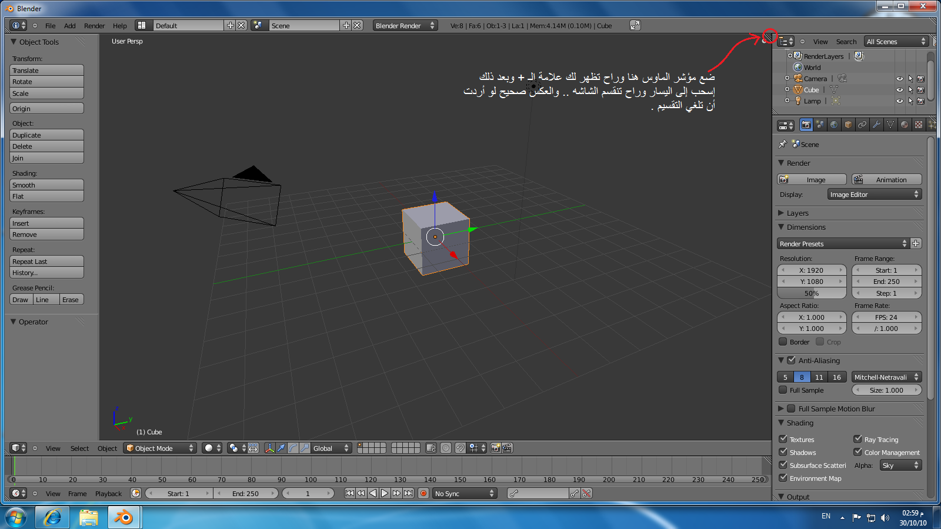The height and width of the screenshot is (529, 941).
Task: Open the Object Mode dropdown
Action: pyautogui.click(x=160, y=448)
